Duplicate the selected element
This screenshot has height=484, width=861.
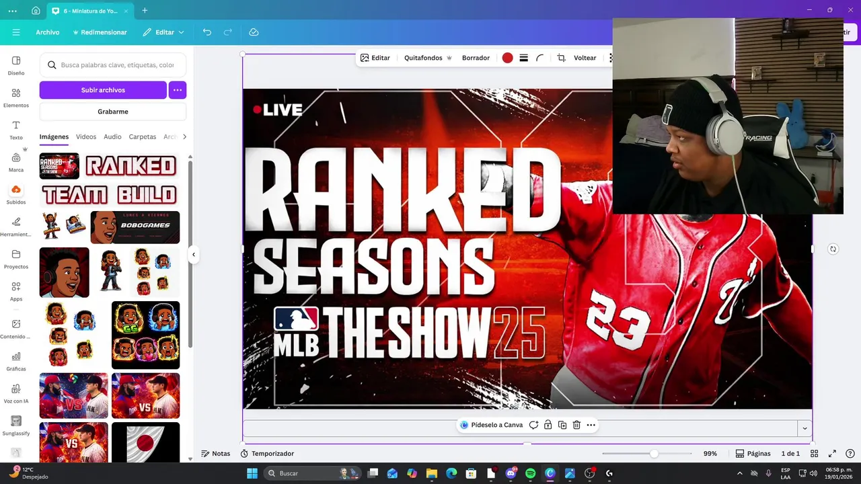point(562,425)
